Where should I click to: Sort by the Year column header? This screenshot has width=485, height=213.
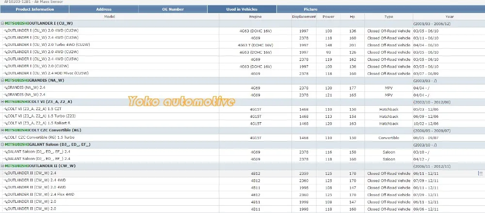point(450,16)
